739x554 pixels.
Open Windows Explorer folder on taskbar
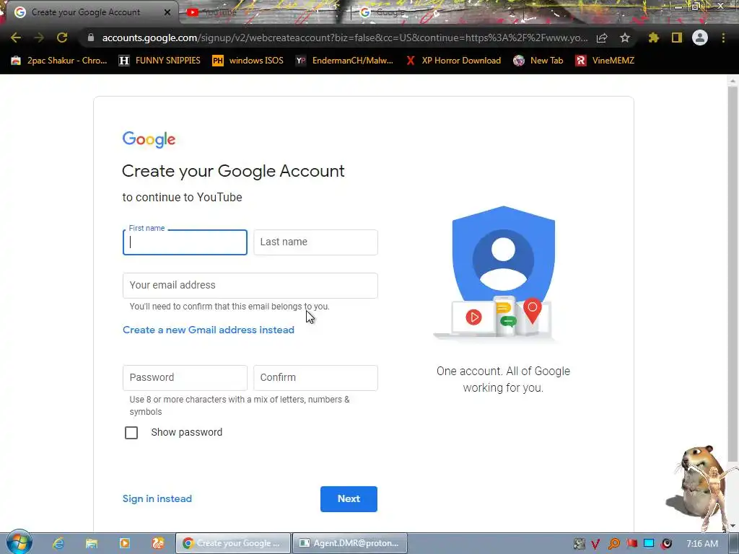[92, 543]
